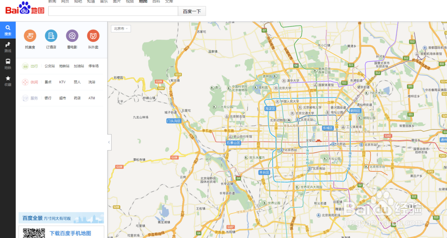
Task: Click the 北京东站 station icon
Action: click(361, 144)
